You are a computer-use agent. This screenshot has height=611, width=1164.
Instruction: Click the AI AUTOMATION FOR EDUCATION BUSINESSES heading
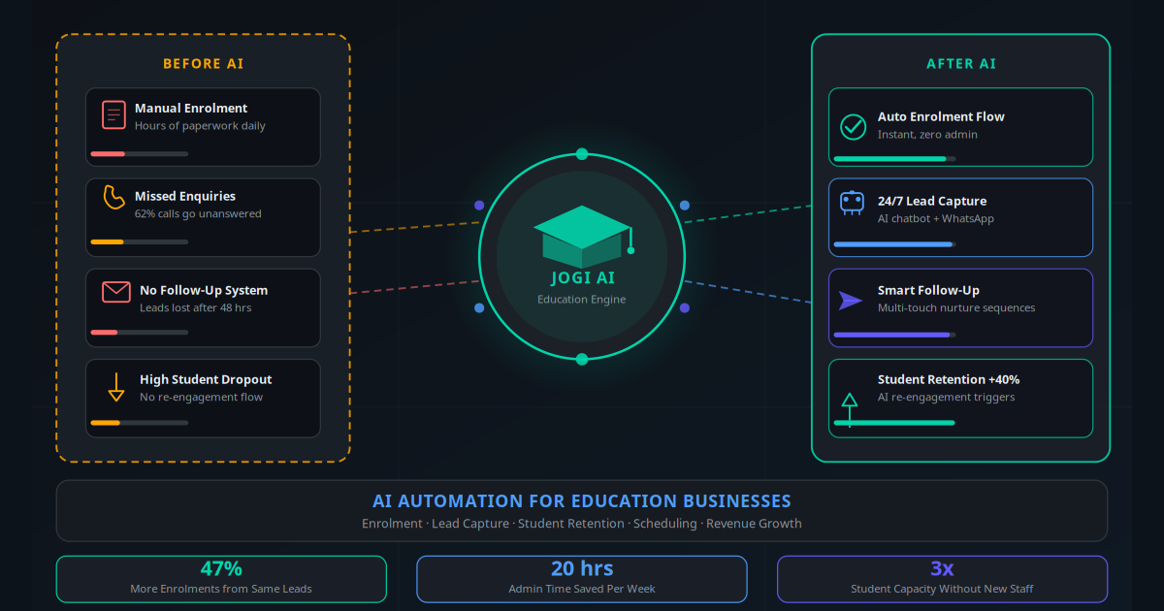point(582,501)
